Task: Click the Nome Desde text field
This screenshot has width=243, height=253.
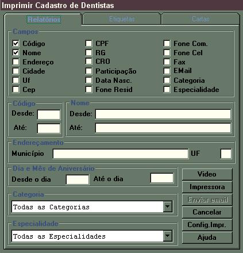Action: (x=163, y=114)
